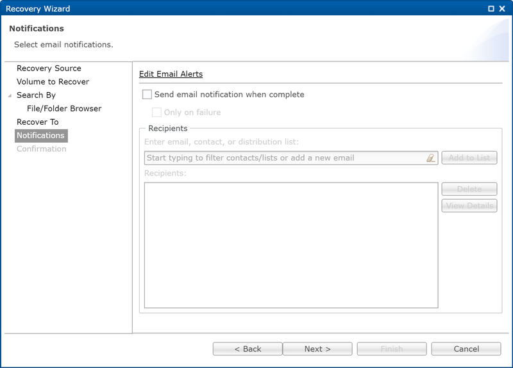Jump to the Recover To step

[x=38, y=122]
